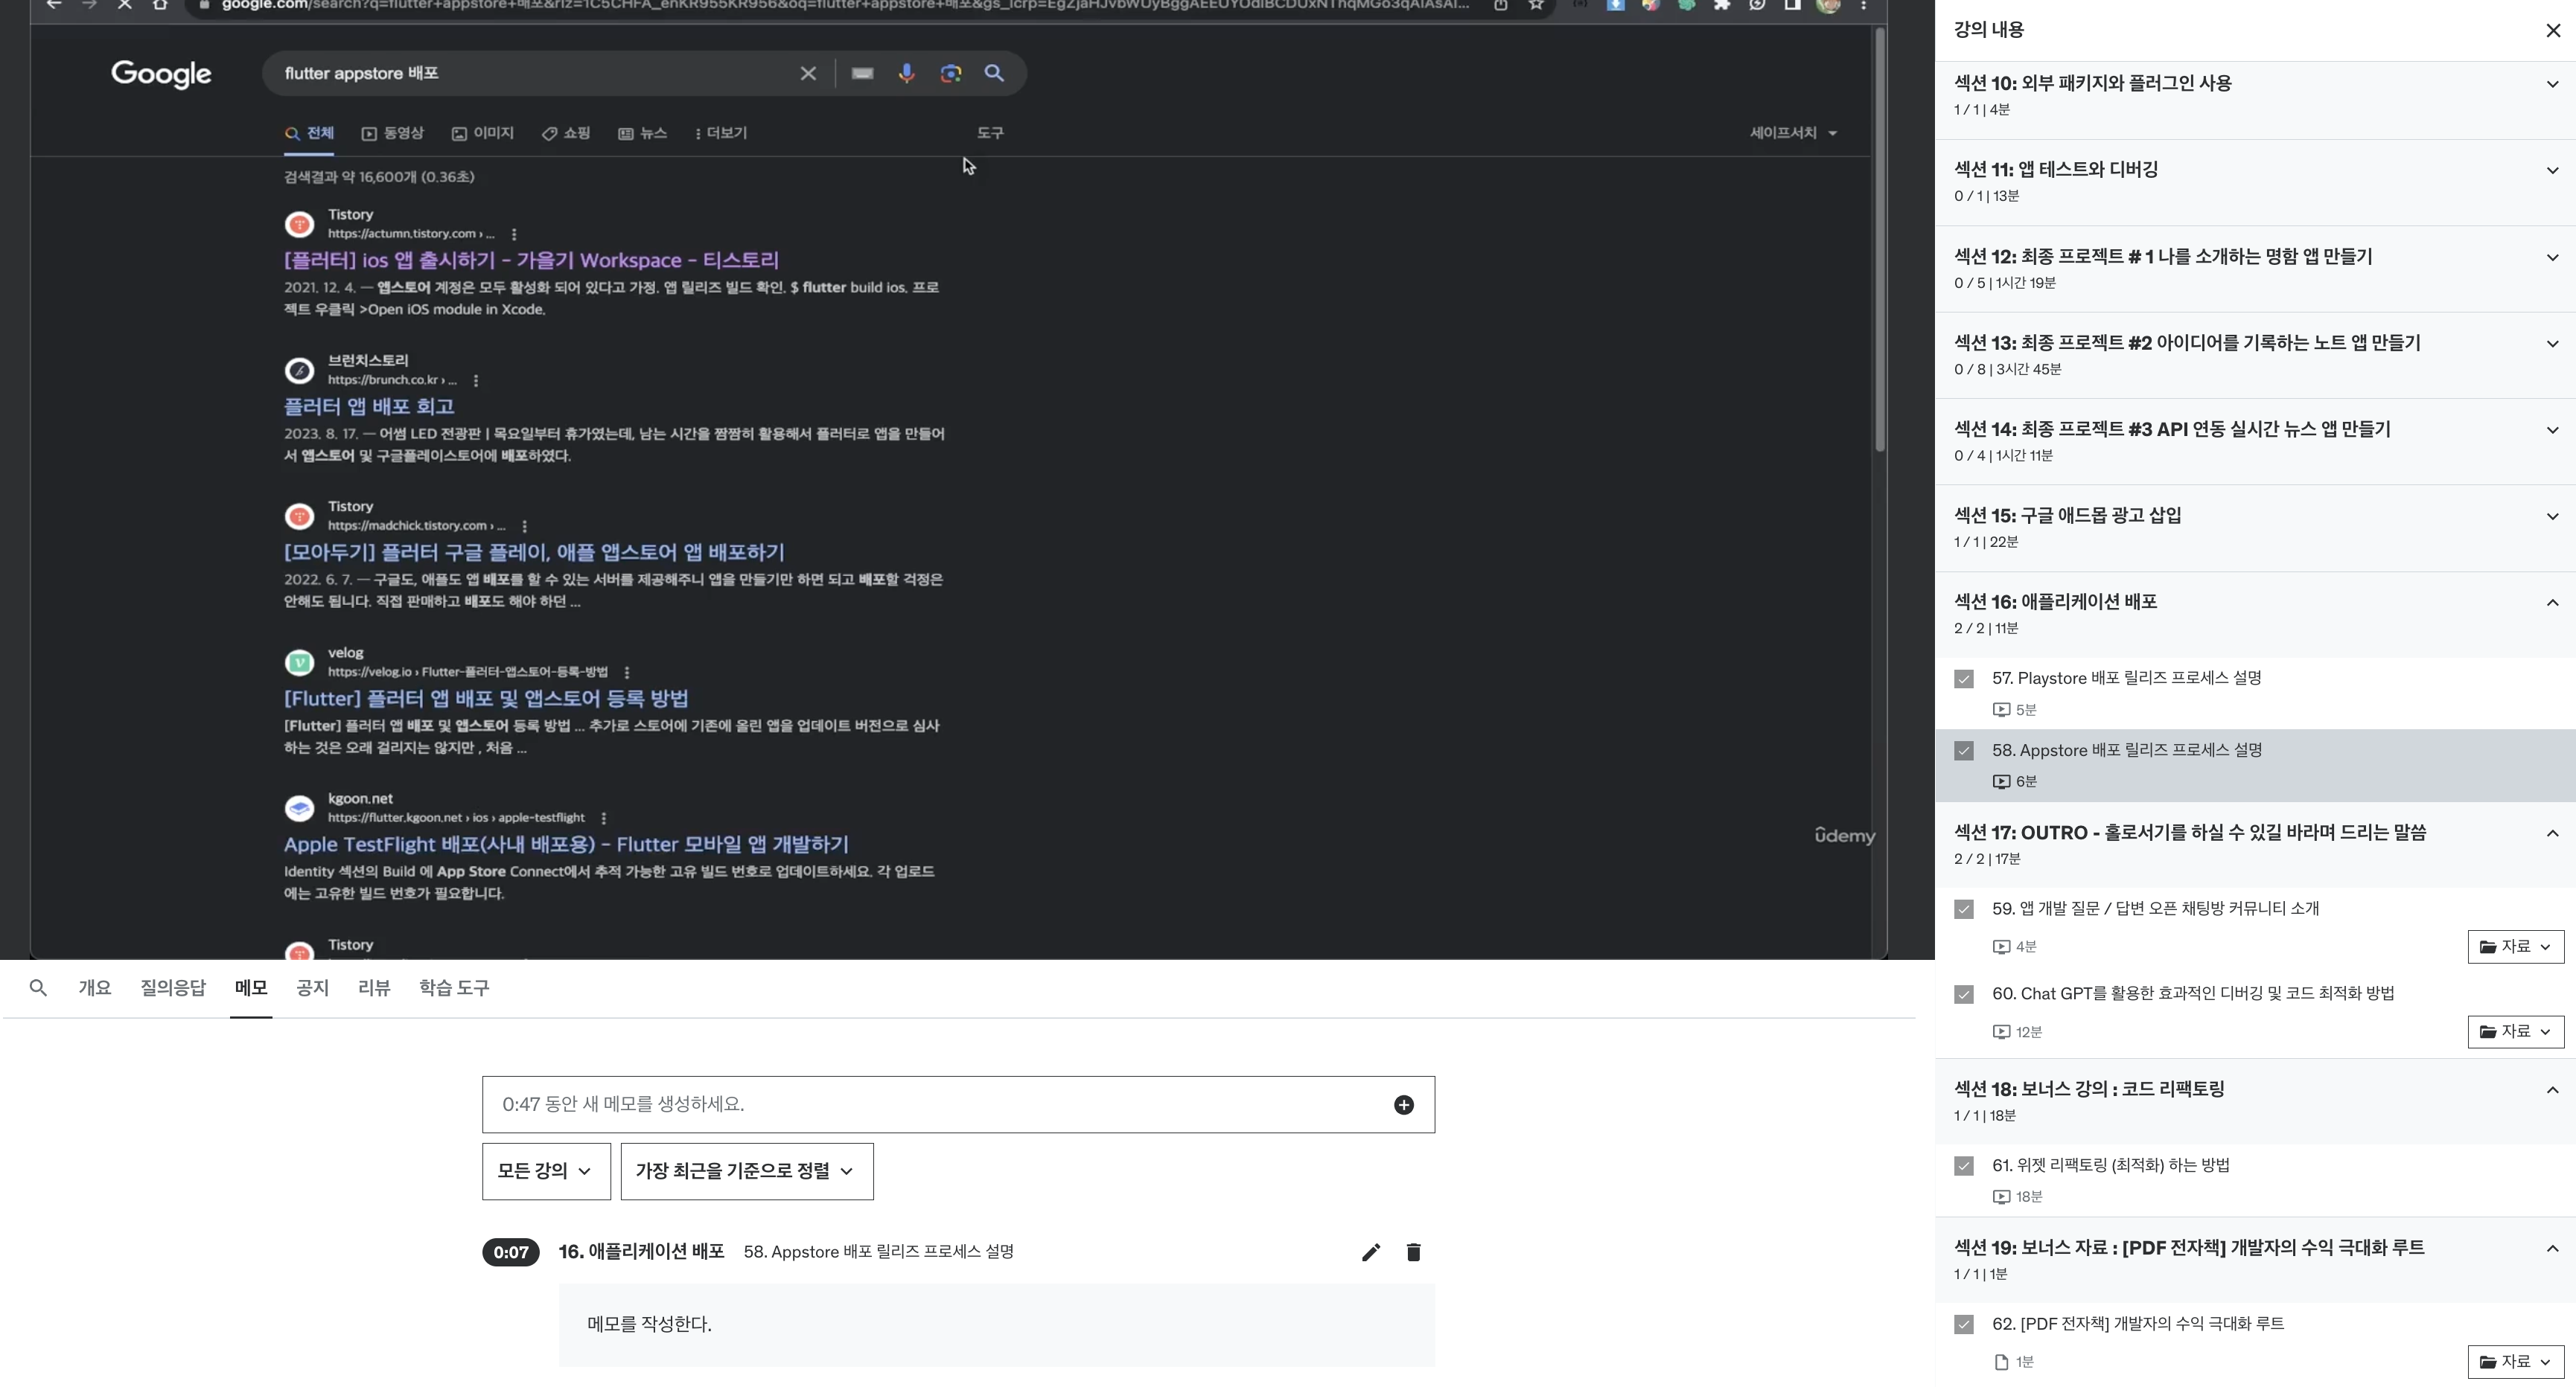Toggle completion checkbox for lecture 57 Playstore
Viewport: 2576px width, 1387px height.
pyautogui.click(x=1964, y=679)
